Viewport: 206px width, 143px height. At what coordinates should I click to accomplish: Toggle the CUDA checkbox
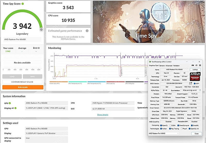pos(170,126)
